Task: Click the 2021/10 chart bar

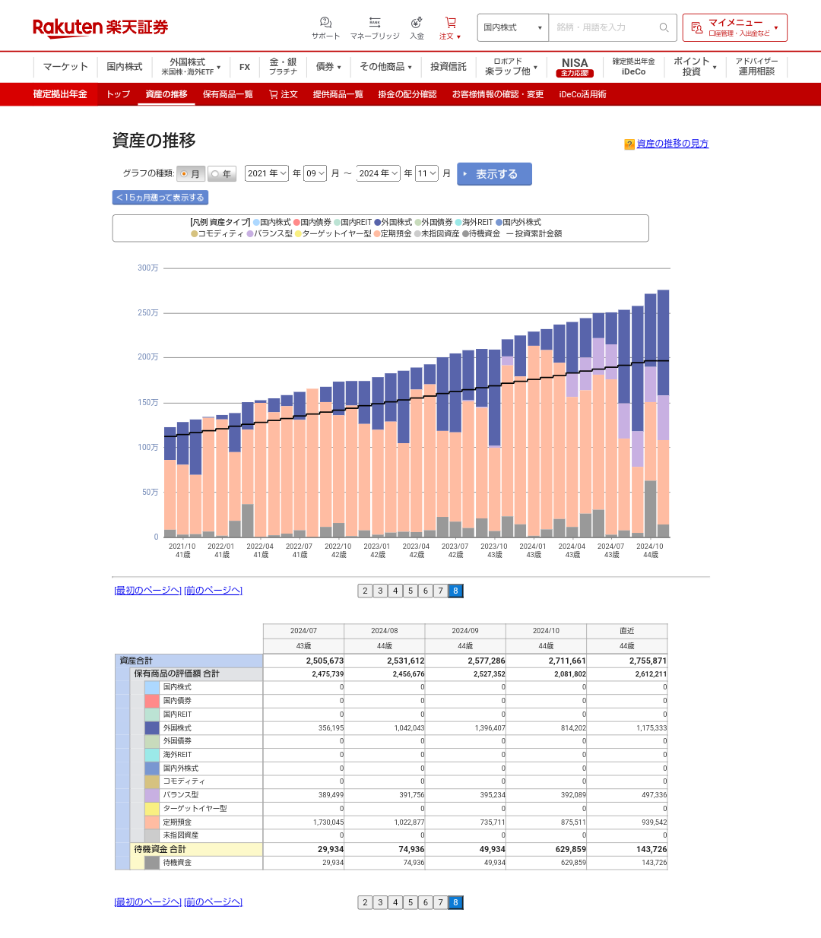Action: point(182,480)
